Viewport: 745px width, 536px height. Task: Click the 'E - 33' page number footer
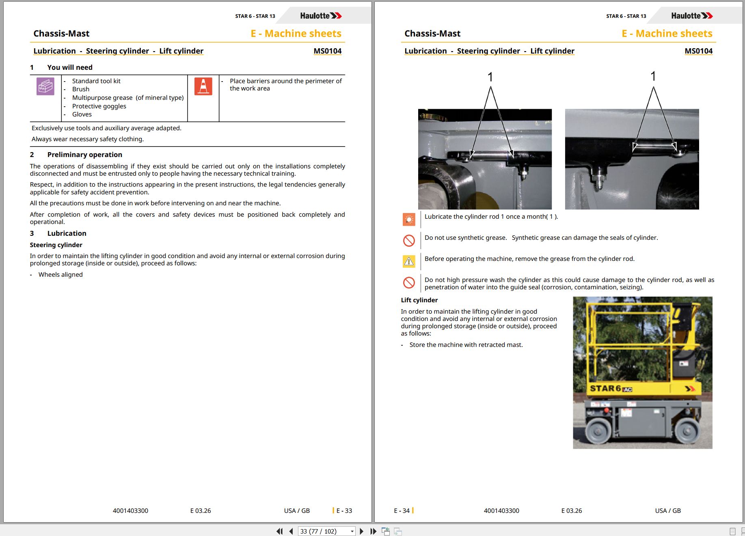coord(344,511)
